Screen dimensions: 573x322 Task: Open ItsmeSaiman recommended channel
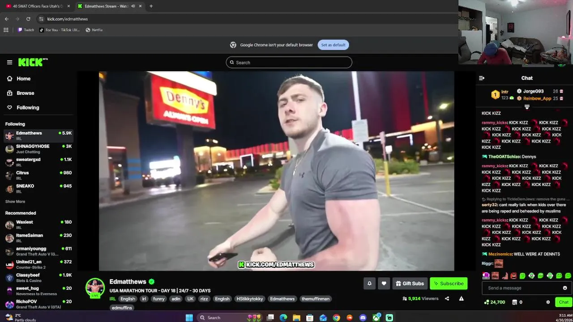pos(38,237)
